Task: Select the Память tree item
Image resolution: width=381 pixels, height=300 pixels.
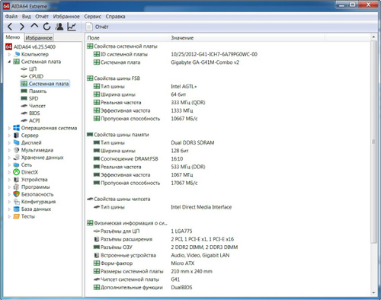Action: tap(37, 91)
